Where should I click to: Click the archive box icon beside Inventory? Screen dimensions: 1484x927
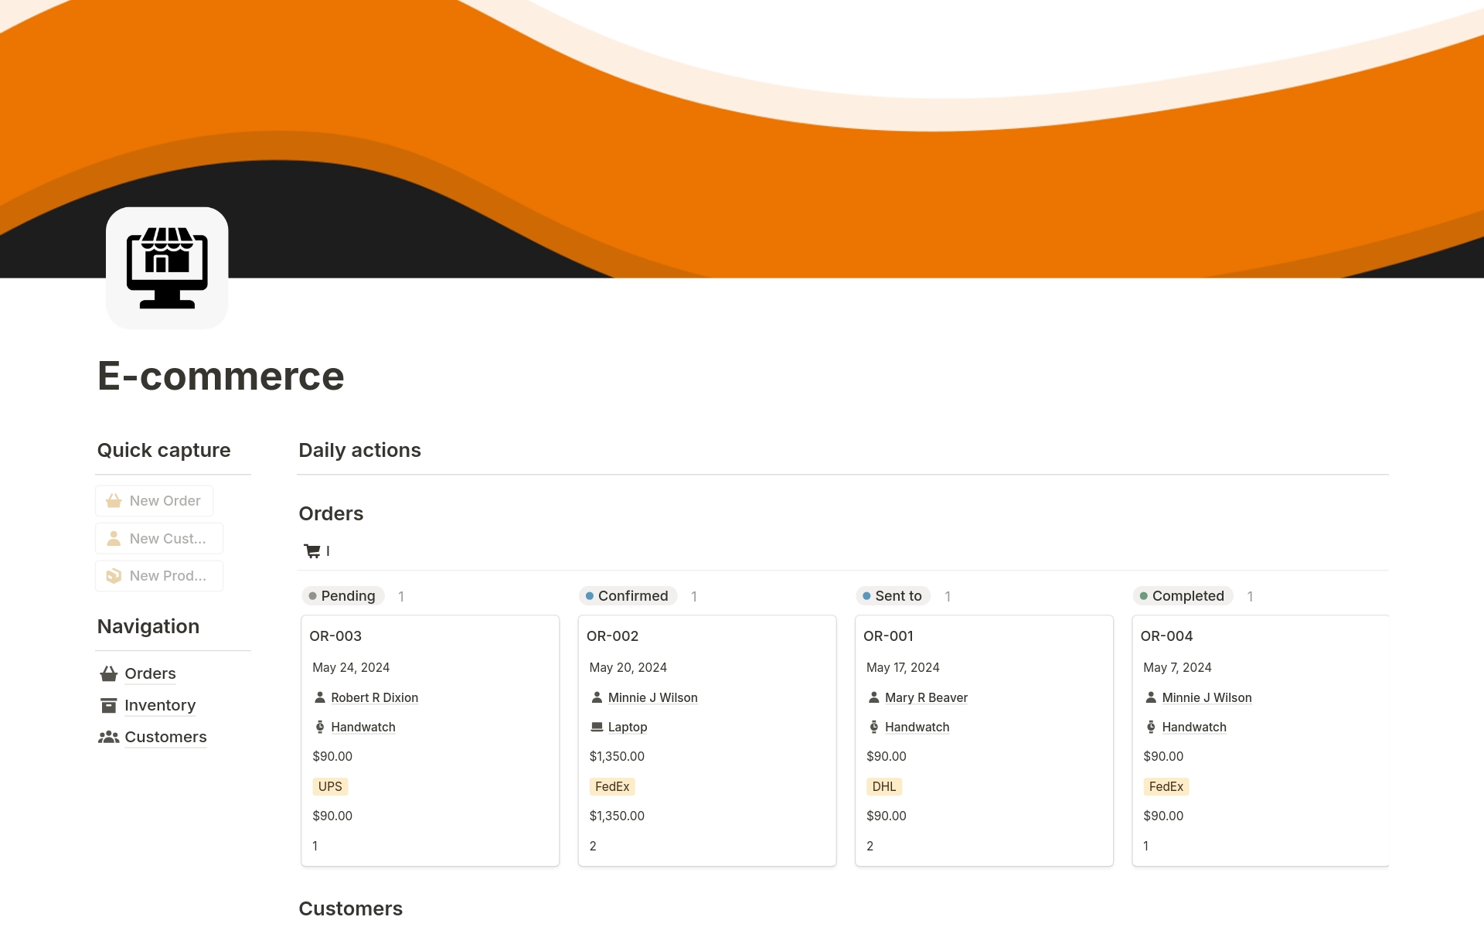coord(109,705)
